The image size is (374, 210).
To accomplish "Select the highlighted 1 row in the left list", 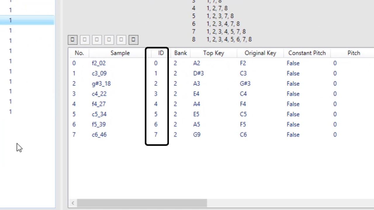I will (27, 20).
